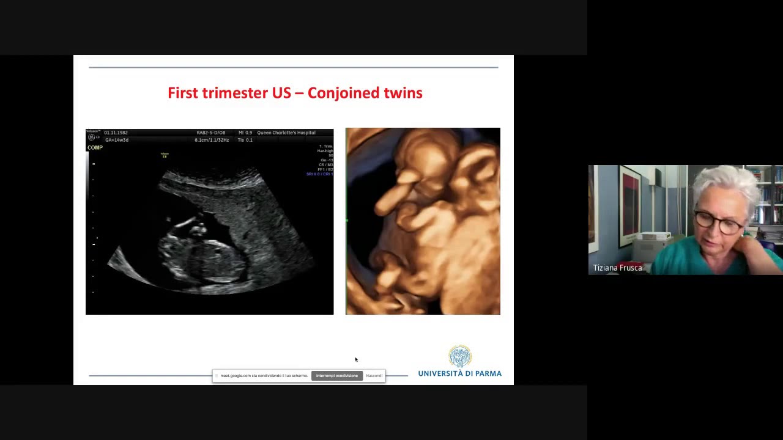Image resolution: width=783 pixels, height=440 pixels.
Task: Click the 'RAB2-5-D/OB' probe label
Action: tap(211, 133)
